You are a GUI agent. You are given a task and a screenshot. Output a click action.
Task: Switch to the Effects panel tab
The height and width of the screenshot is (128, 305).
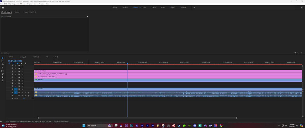(17, 12)
